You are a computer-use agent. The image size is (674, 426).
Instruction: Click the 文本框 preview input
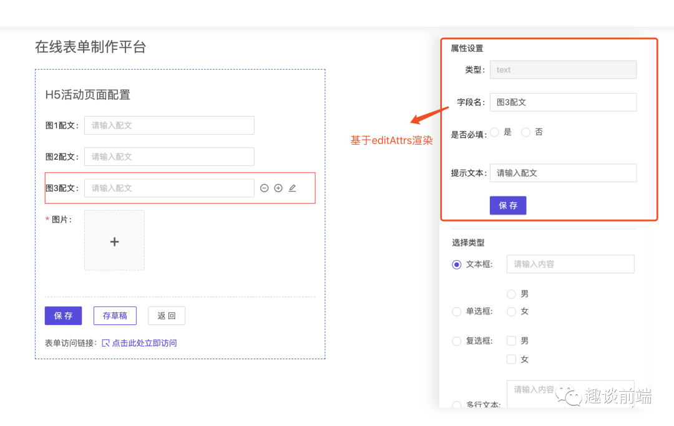[x=570, y=264]
